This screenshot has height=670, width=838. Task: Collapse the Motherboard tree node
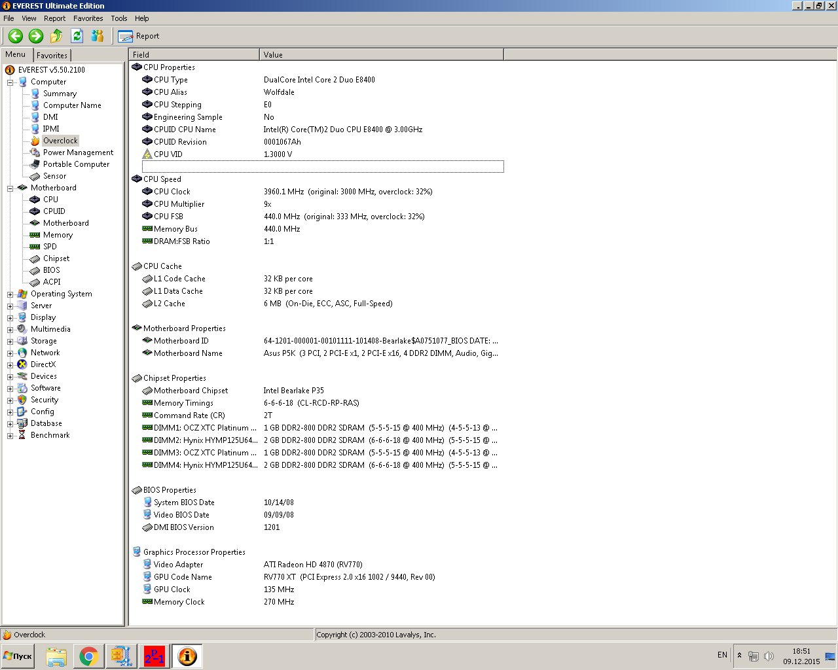pos(10,188)
